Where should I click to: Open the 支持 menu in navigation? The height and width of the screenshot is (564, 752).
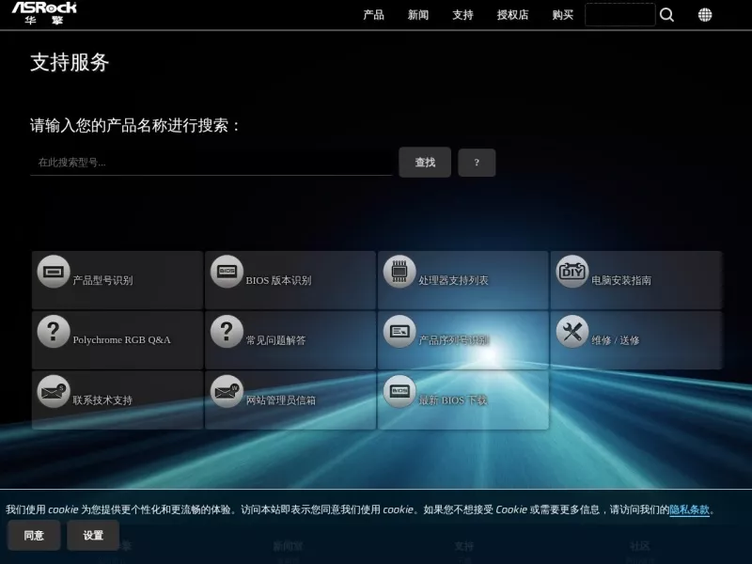click(462, 15)
